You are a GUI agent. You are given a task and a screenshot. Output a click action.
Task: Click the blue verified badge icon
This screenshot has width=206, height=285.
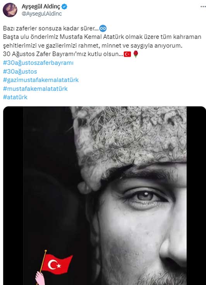point(64,7)
